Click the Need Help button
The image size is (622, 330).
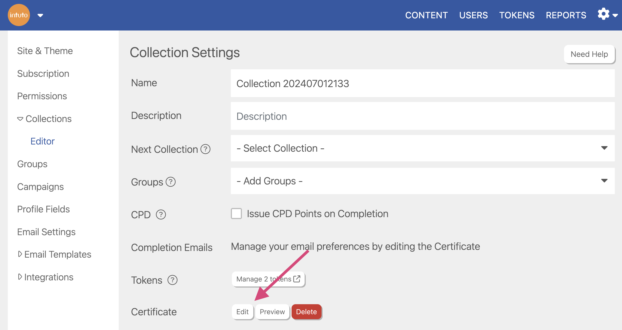coord(589,54)
